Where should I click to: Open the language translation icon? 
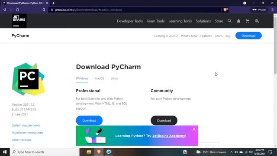coord(257,21)
